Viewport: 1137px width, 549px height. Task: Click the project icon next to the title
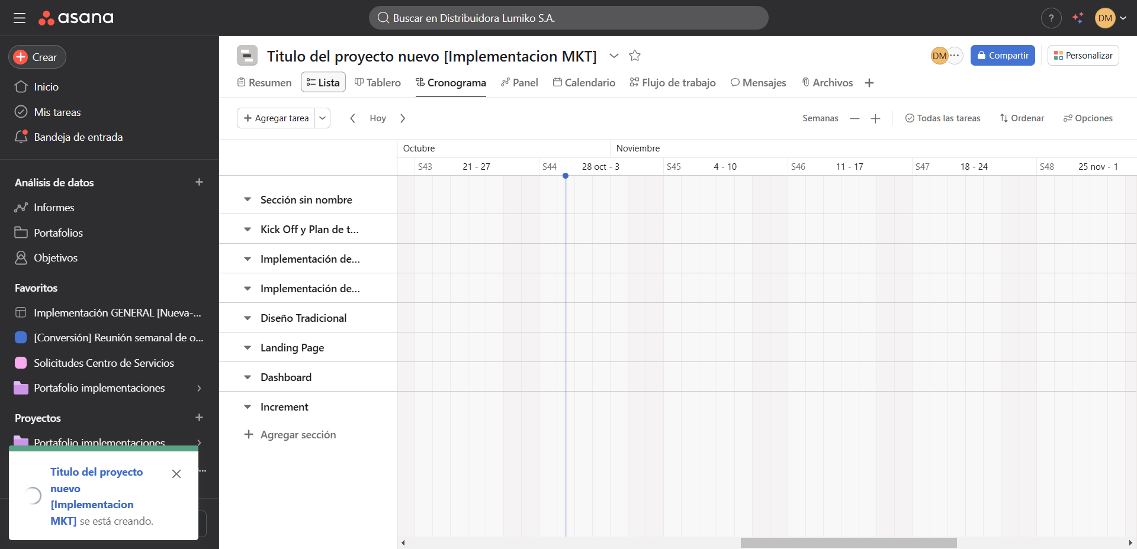coord(247,56)
